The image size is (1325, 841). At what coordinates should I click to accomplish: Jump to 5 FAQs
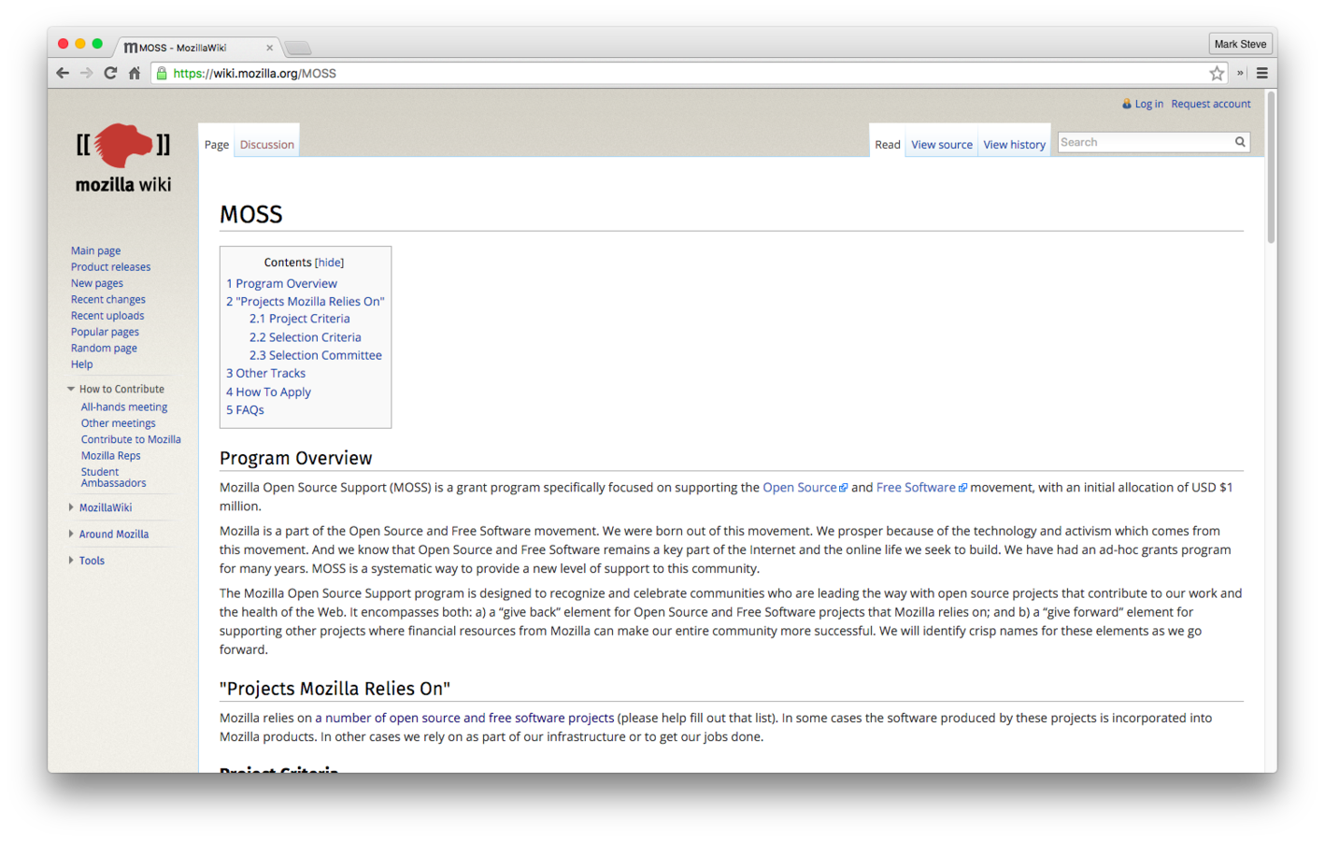245,410
